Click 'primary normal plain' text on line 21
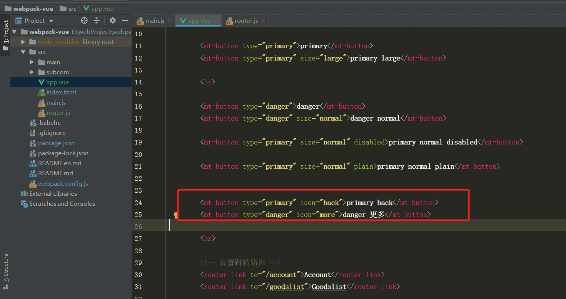The width and height of the screenshot is (566, 299). point(416,166)
